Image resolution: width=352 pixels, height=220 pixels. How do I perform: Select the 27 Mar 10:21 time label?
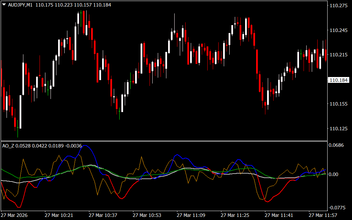pos(59,215)
